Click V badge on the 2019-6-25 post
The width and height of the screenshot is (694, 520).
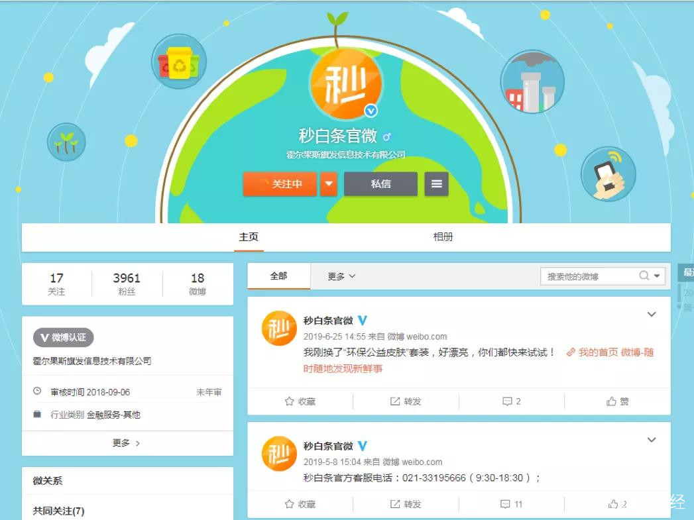click(363, 321)
